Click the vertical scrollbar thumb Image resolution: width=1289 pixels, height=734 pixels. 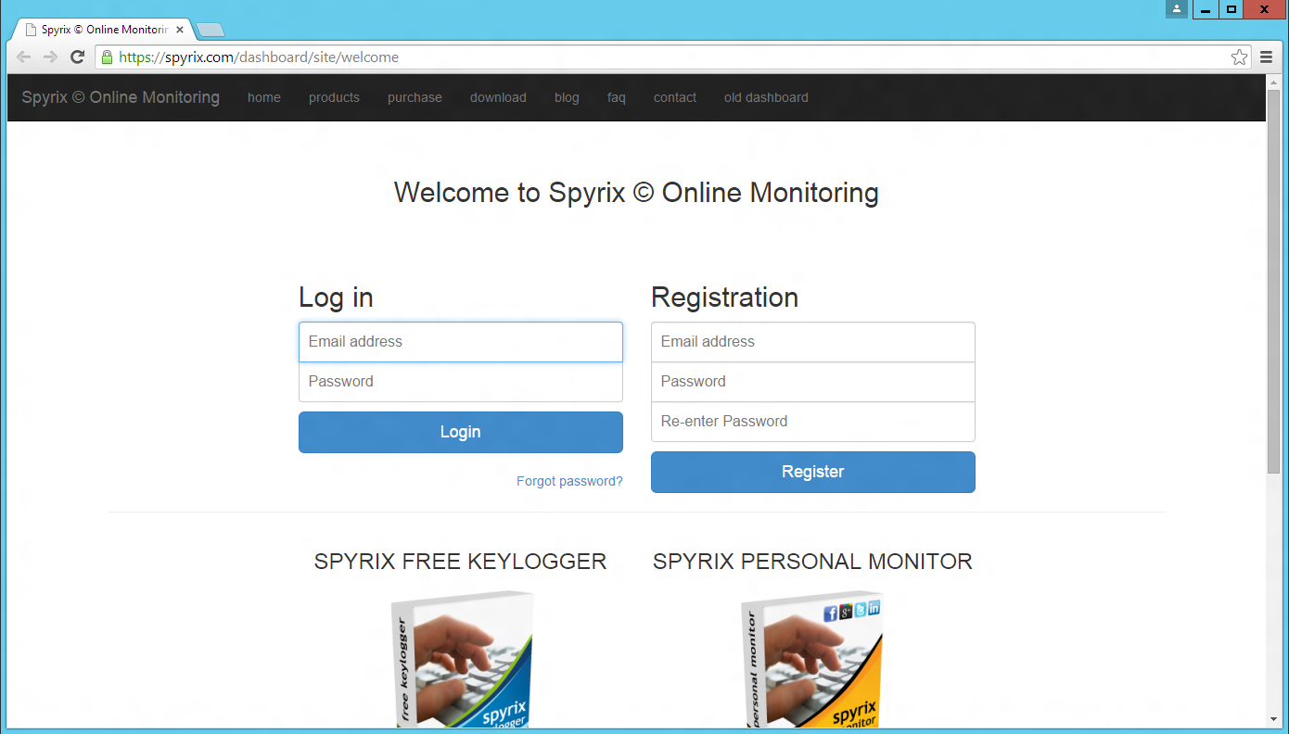1273,282
